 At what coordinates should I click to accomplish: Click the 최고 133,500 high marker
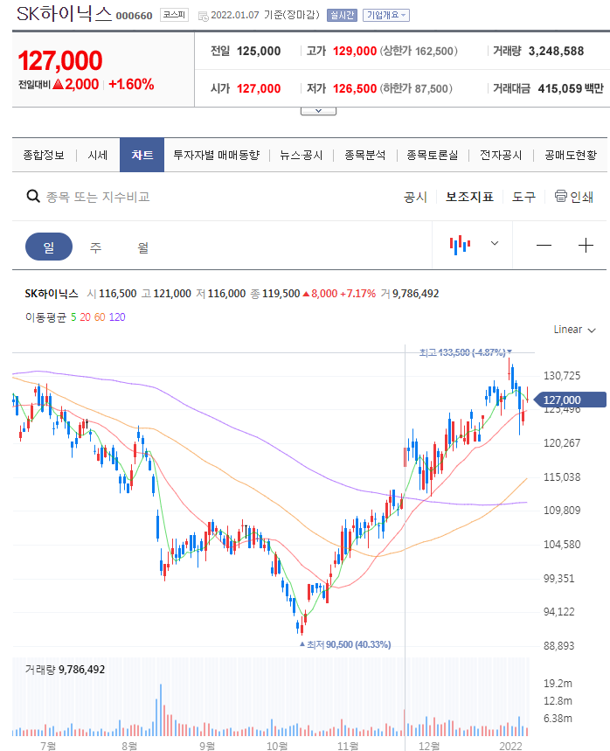465,352
